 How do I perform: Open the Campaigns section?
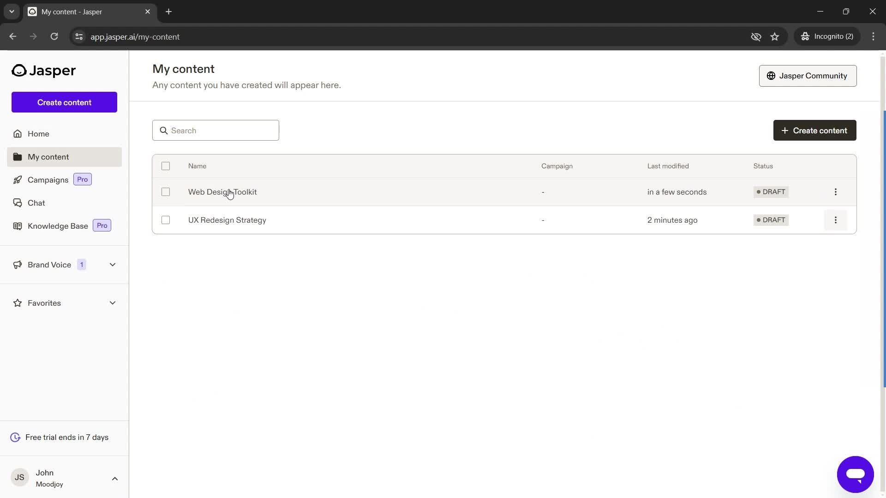point(48,179)
